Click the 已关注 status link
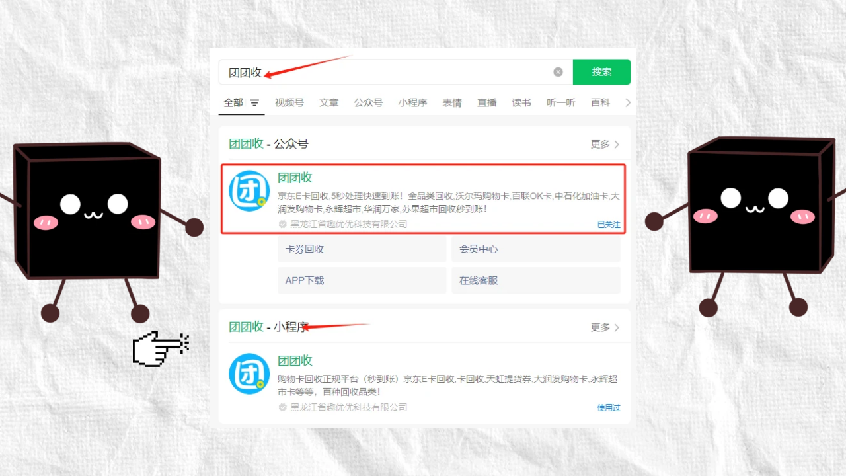 tap(609, 225)
